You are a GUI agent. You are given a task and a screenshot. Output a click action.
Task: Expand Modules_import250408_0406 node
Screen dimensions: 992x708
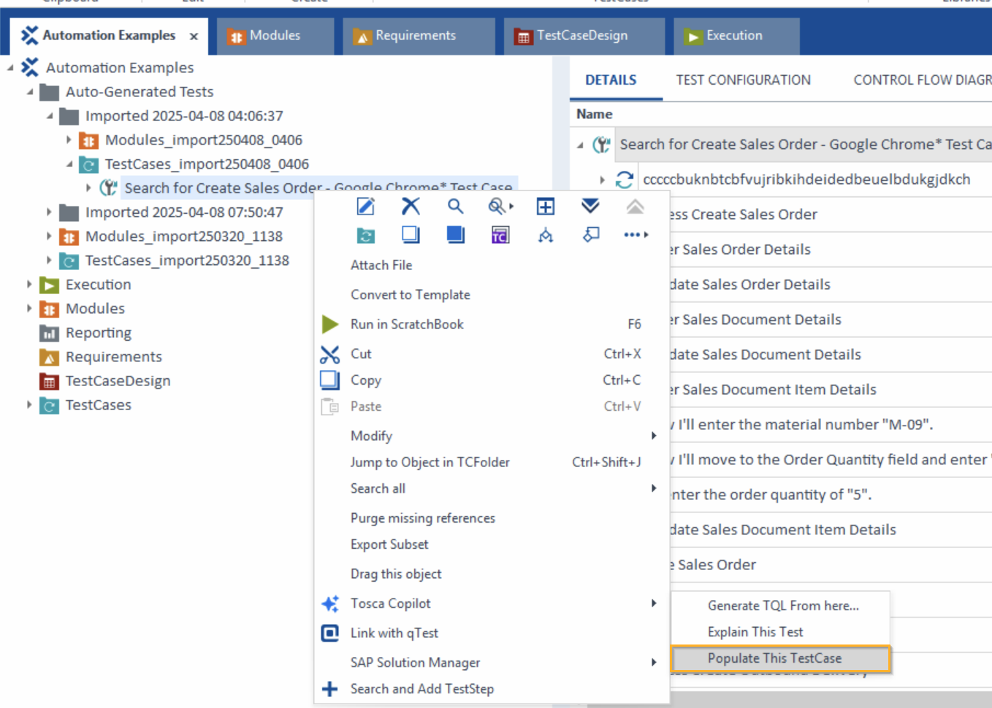tap(69, 139)
